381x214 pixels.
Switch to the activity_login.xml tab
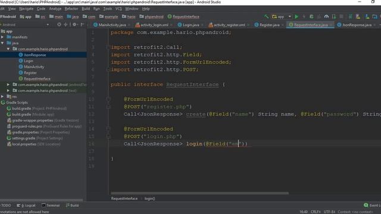(154, 25)
